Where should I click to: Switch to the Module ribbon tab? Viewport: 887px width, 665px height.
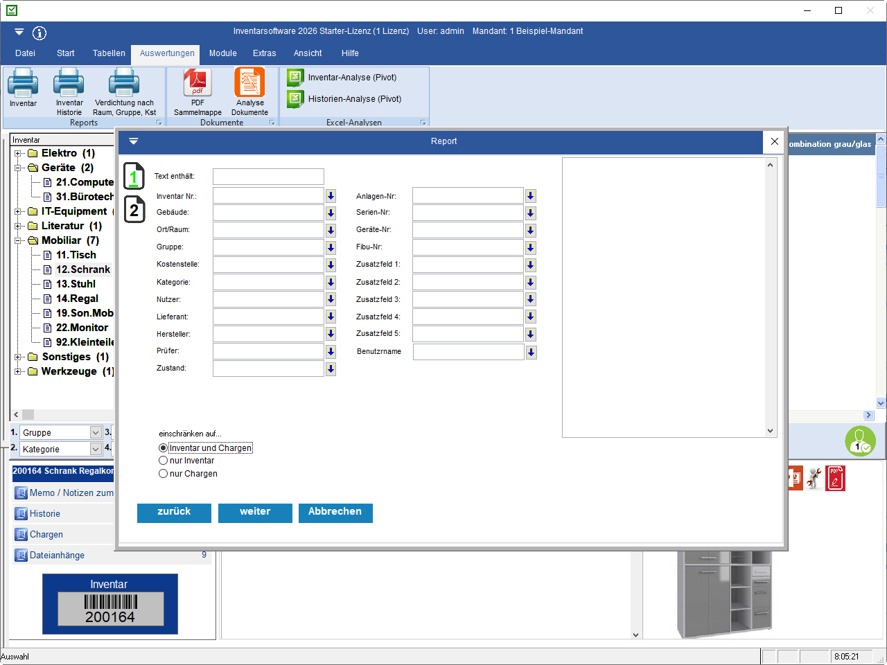223,53
